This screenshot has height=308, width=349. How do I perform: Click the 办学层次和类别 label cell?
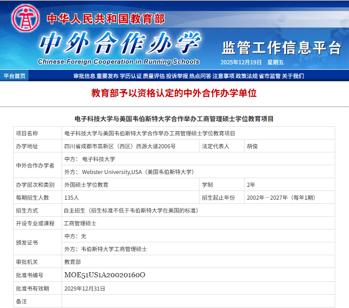(38, 185)
